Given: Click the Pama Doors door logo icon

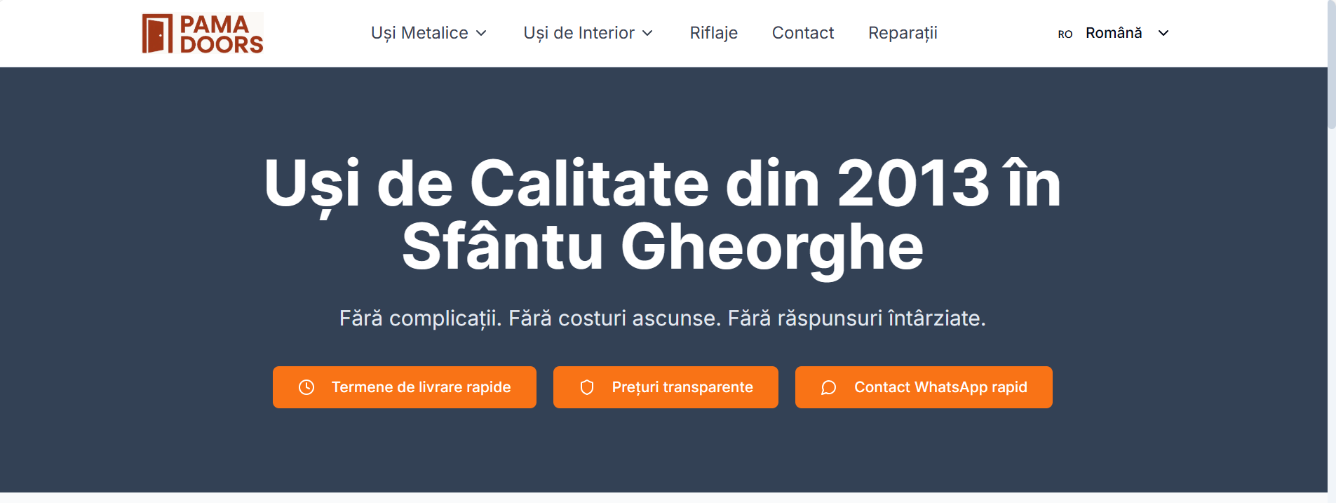Looking at the screenshot, I should 157,34.
